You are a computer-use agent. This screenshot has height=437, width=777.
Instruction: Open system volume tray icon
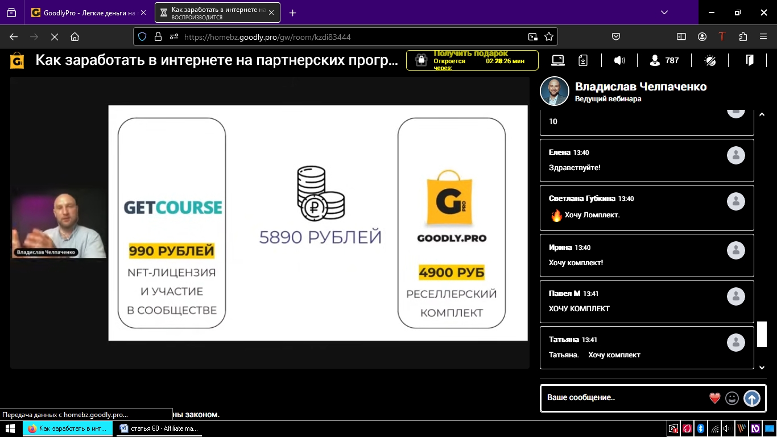728,428
